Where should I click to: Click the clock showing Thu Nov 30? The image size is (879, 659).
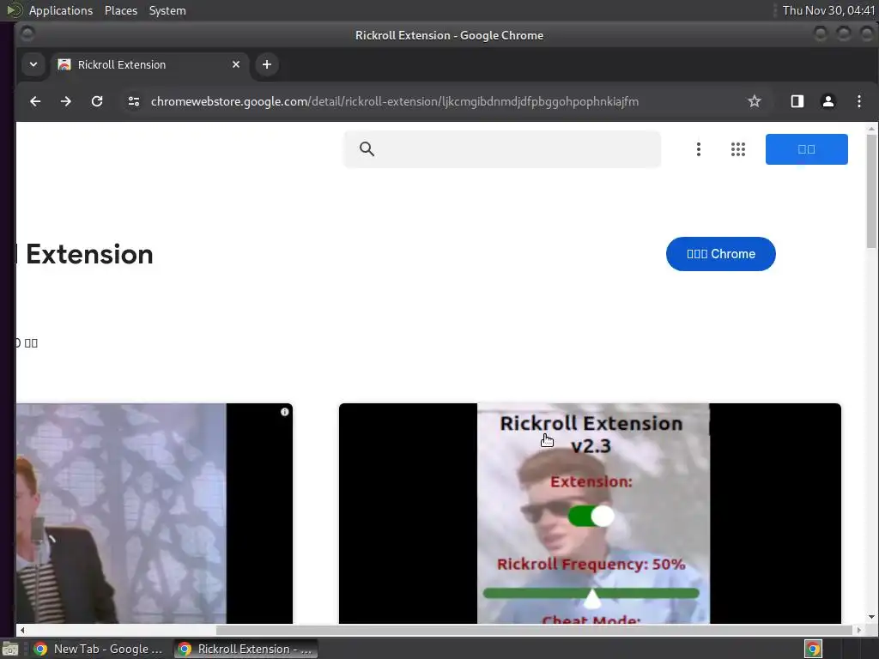pos(828,10)
